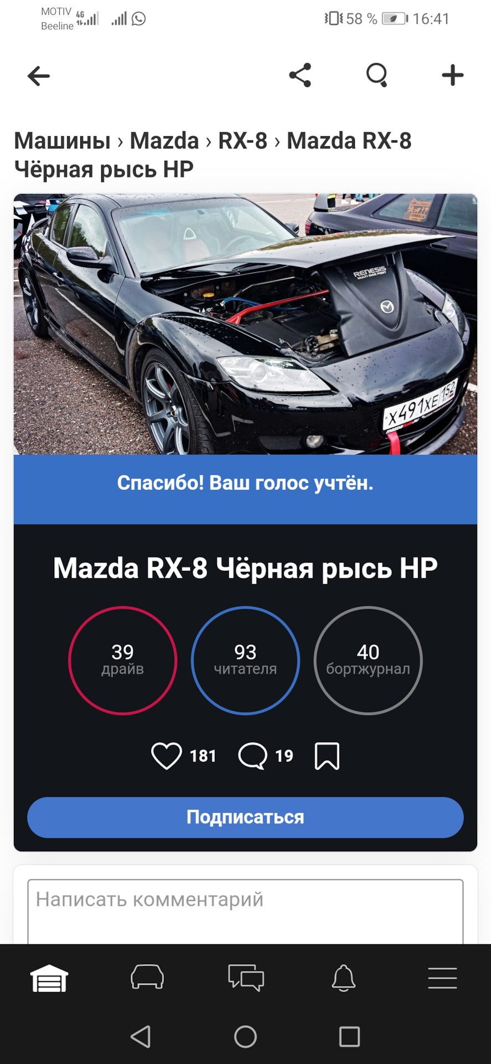Tap the plus icon to add
Screen dimensions: 491x1064
pos(453,75)
